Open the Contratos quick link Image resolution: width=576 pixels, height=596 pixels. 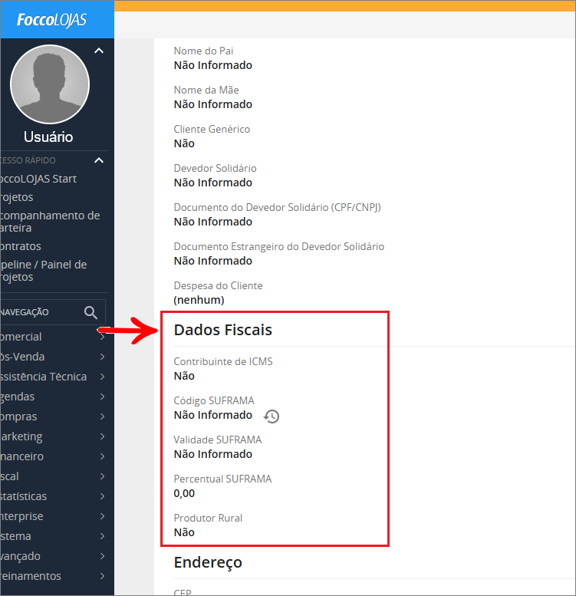pos(21,246)
